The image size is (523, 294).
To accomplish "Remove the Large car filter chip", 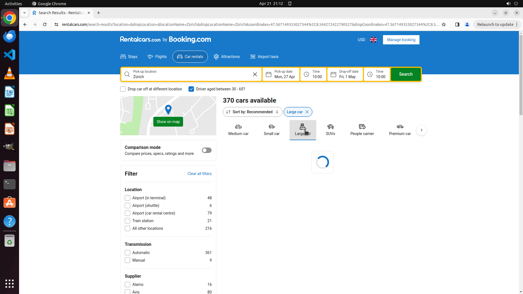I will (x=307, y=112).
